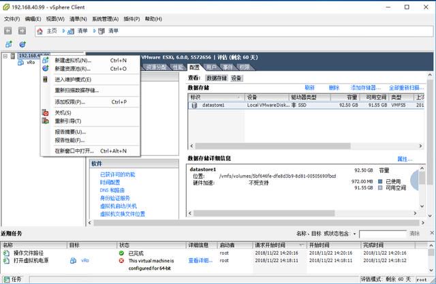436x284 pixels.
Task: Collapse the 192.168.40.99 host tree node
Action: pyautogui.click(x=5, y=56)
